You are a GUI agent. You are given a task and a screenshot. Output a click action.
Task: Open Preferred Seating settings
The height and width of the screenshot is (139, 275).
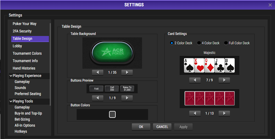point(28,94)
